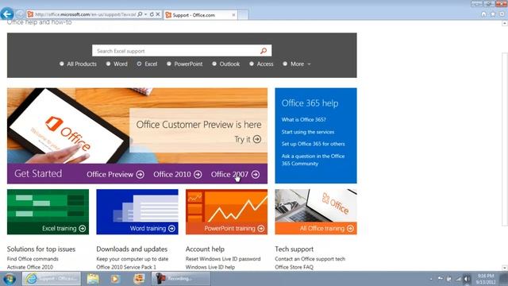
Task: Open the Word training tile
Action: coord(137,212)
